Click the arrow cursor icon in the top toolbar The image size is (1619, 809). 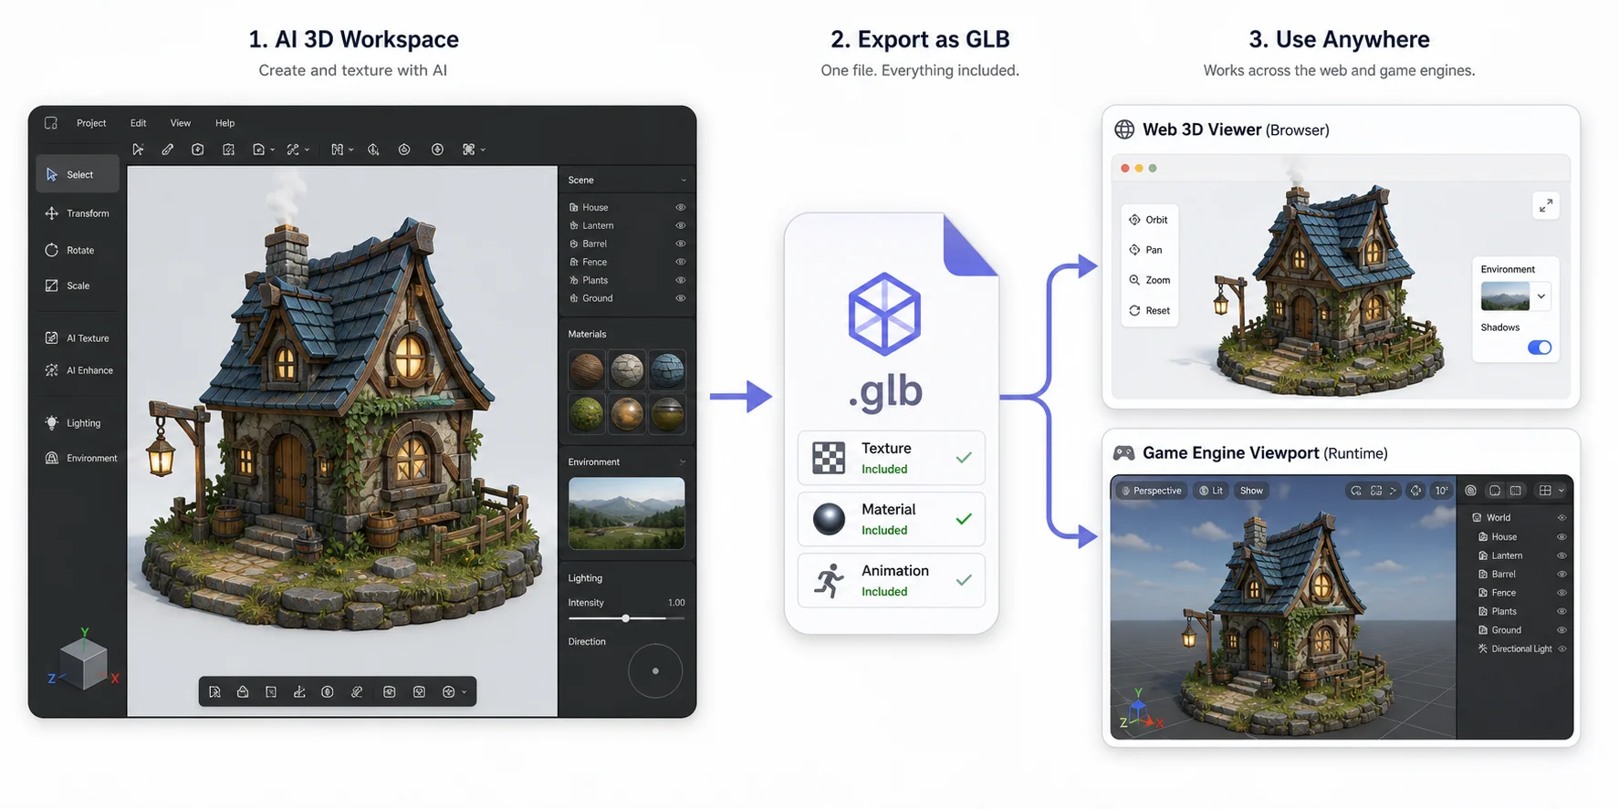(138, 150)
